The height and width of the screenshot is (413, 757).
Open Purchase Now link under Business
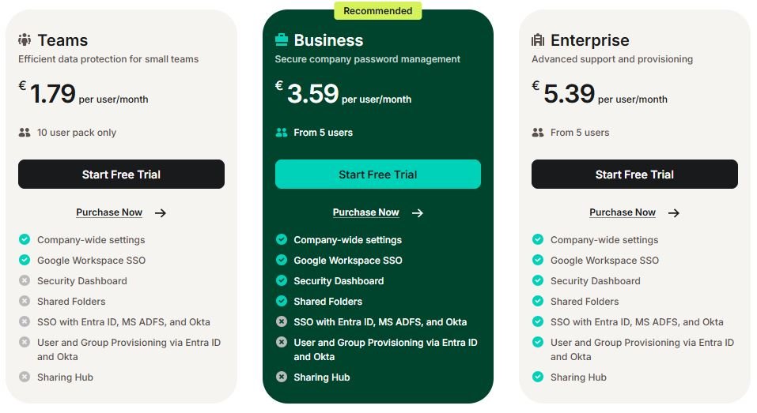click(x=366, y=212)
